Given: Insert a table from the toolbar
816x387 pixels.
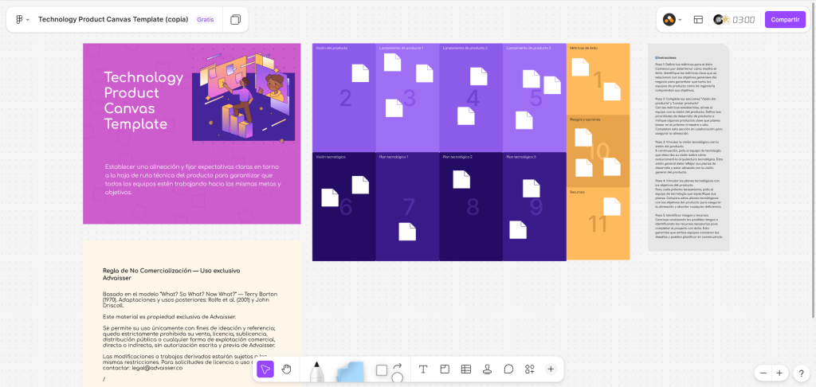Looking at the screenshot, I should click(466, 369).
